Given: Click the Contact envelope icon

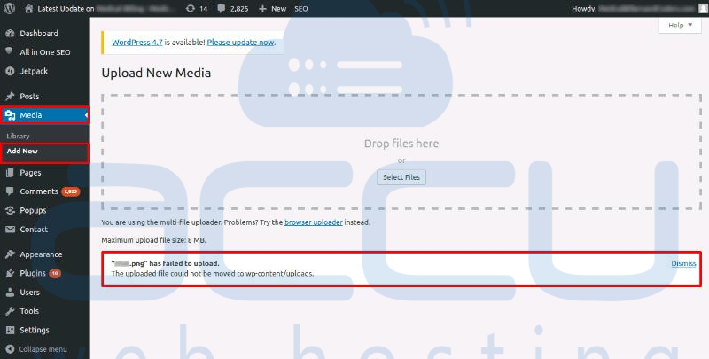Looking at the screenshot, I should (x=10, y=230).
